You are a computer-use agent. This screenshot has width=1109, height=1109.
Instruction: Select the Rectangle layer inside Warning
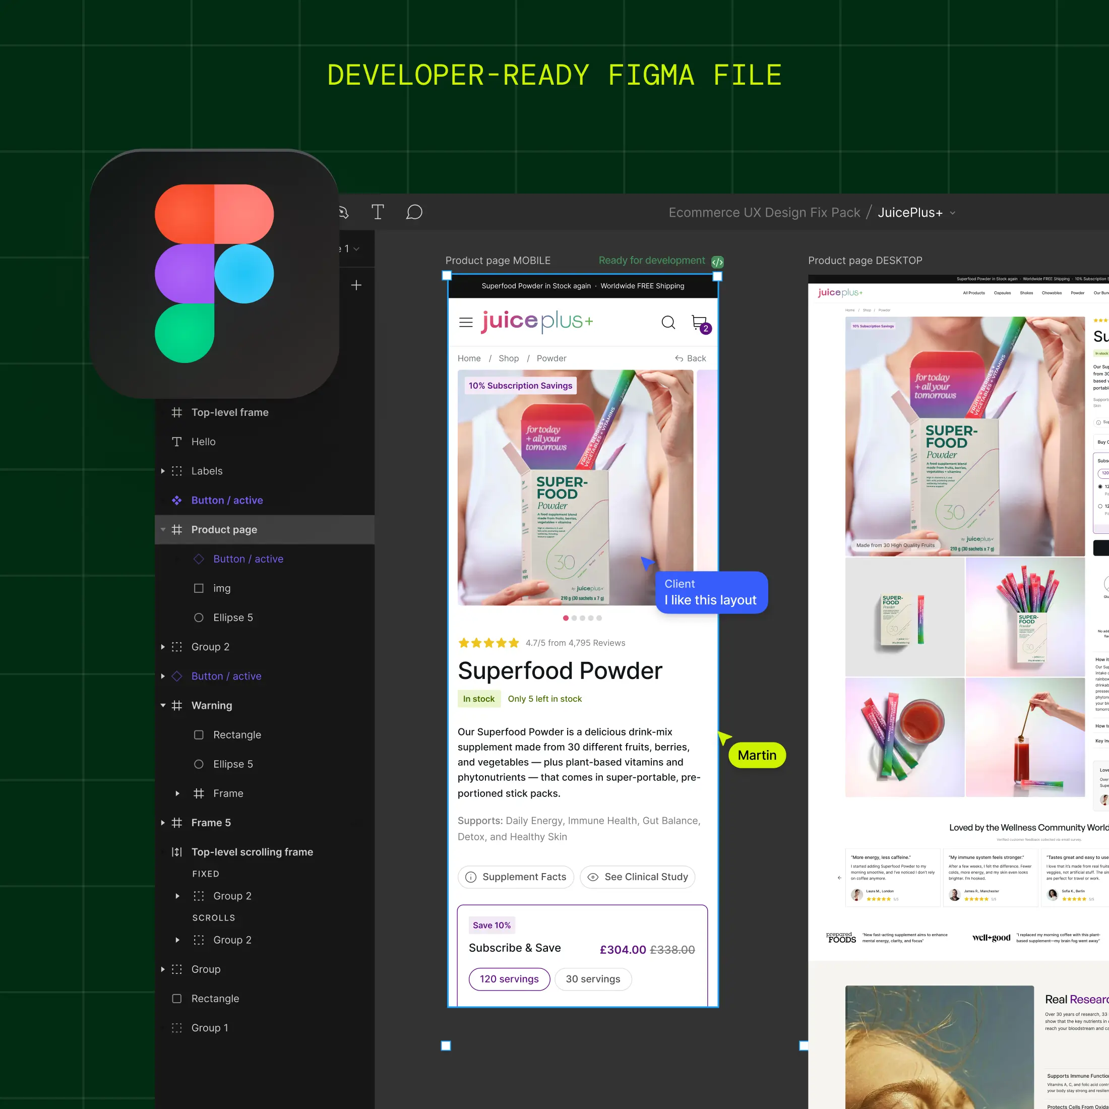pos(265,735)
